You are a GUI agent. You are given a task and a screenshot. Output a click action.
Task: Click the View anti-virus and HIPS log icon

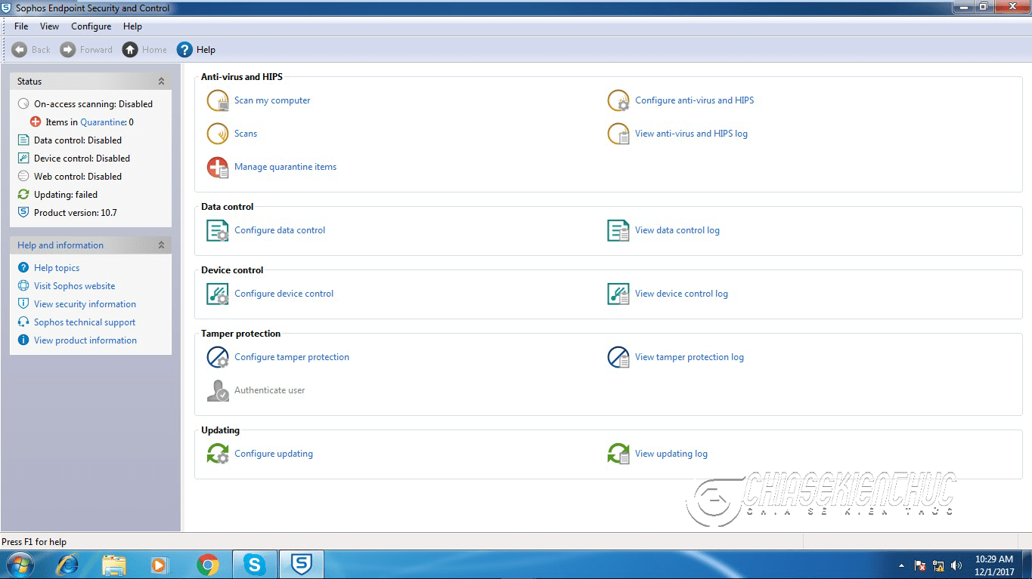[618, 134]
